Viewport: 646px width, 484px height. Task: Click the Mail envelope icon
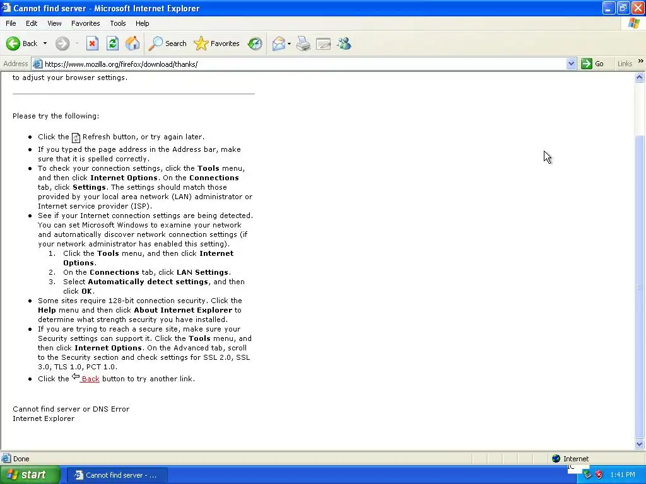[278, 43]
